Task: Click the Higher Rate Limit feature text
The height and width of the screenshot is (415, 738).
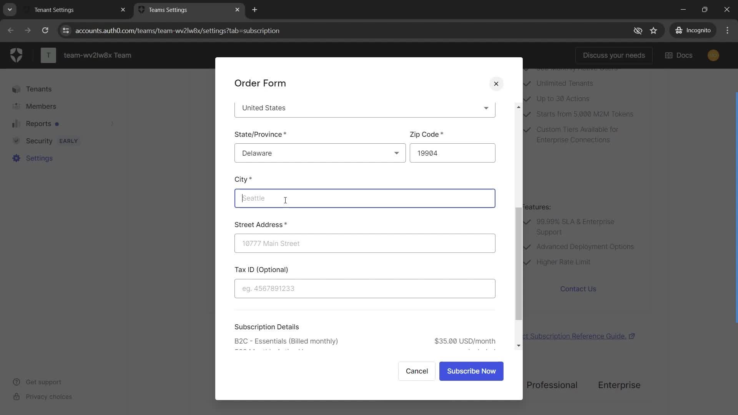Action: (x=563, y=262)
